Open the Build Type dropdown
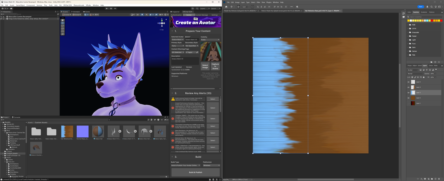 [x=185, y=165]
